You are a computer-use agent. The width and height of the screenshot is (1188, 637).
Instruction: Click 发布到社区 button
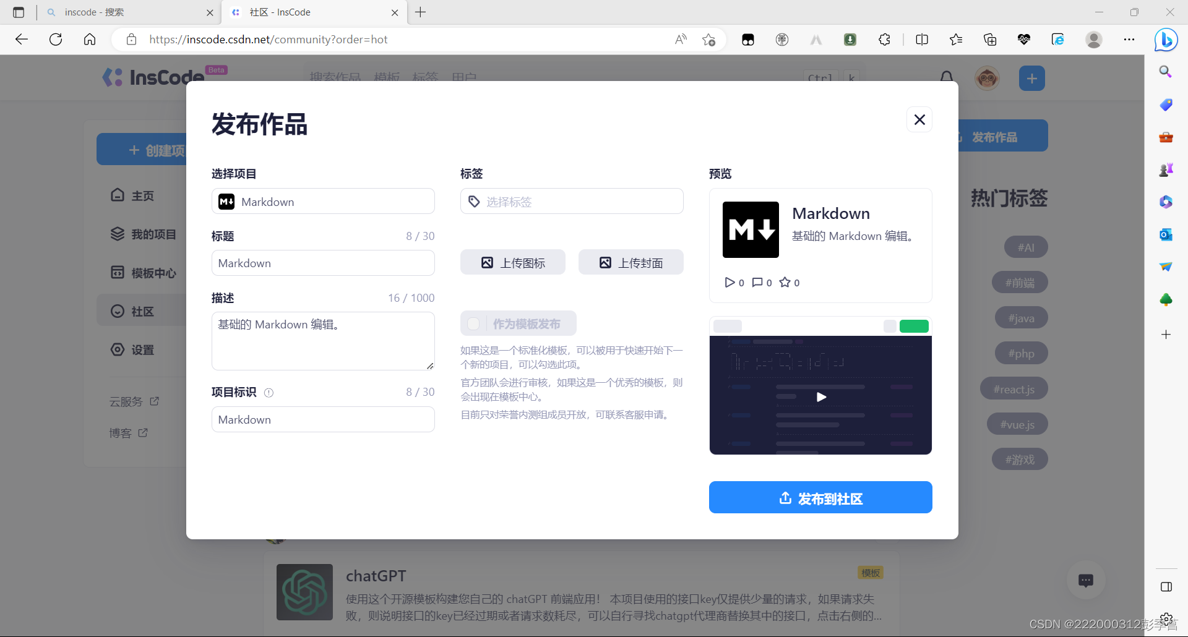pyautogui.click(x=820, y=497)
